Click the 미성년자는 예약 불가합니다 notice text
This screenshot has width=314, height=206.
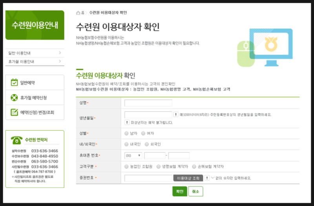click(152, 123)
